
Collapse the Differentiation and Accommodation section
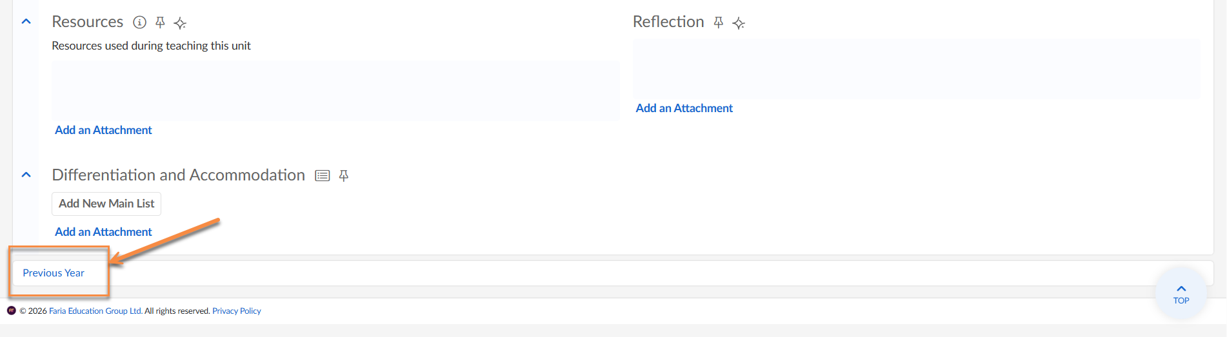coord(26,175)
